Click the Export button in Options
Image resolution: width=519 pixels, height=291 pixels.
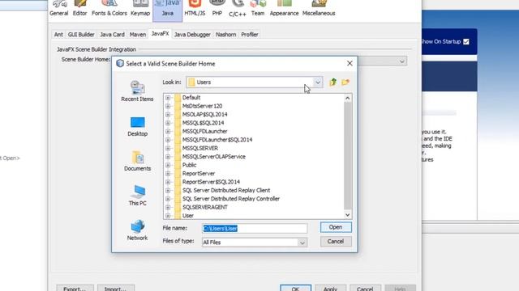point(75,289)
